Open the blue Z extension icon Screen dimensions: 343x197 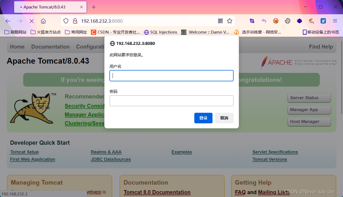click(323, 21)
